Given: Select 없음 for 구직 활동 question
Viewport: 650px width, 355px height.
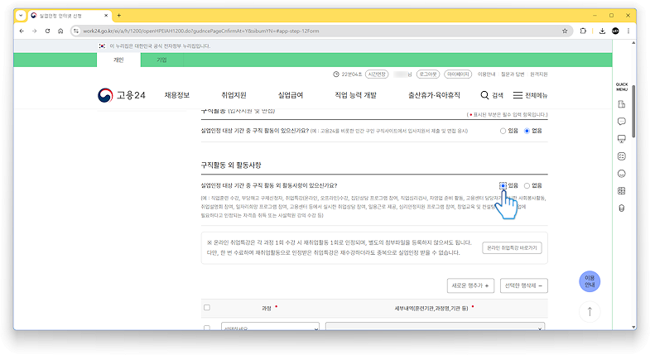Looking at the screenshot, I should tap(527, 131).
